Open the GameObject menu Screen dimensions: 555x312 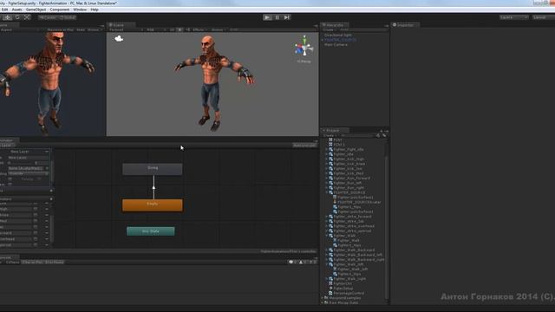pos(36,10)
